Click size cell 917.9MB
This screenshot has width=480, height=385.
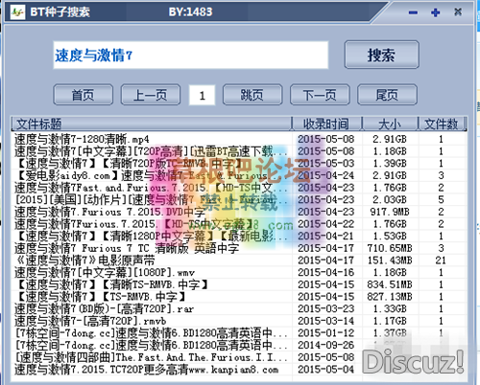coord(390,212)
